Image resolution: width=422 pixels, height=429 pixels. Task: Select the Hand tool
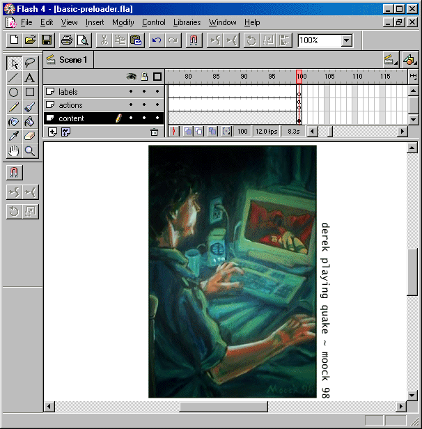click(14, 150)
